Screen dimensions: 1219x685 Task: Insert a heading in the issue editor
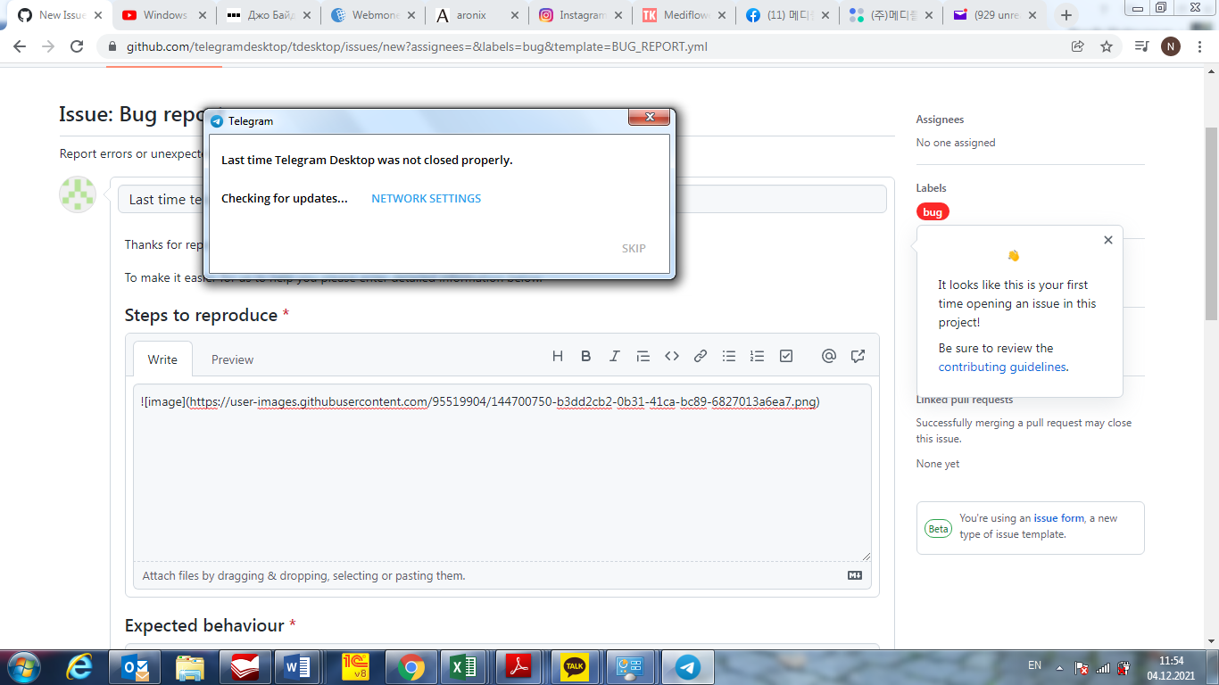pyautogui.click(x=558, y=355)
